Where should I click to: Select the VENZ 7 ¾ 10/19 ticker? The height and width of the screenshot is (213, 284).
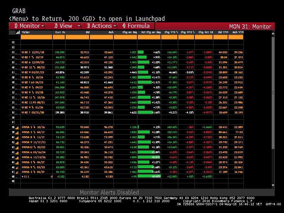point(32,57)
